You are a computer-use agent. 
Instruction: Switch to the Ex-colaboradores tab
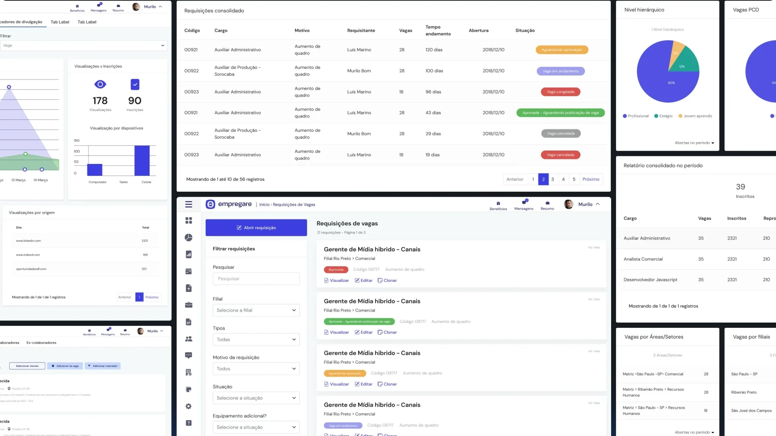(41, 343)
